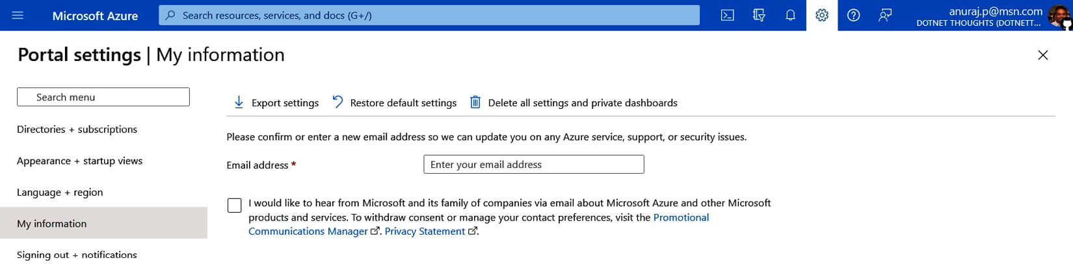Tick the Microsoft email consent checkbox

(x=235, y=205)
